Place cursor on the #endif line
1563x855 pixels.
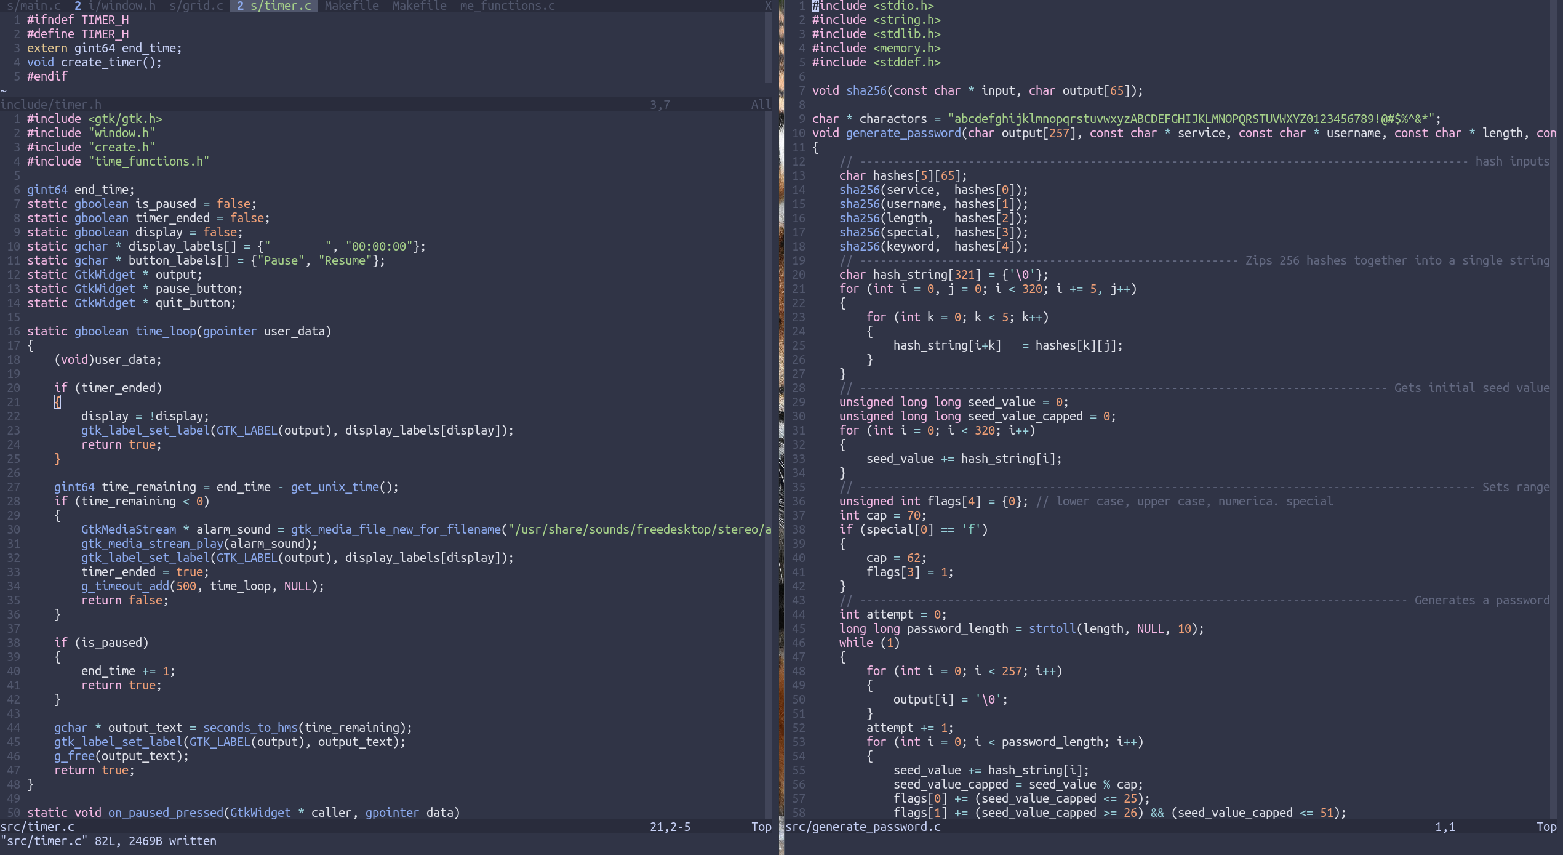[47, 76]
